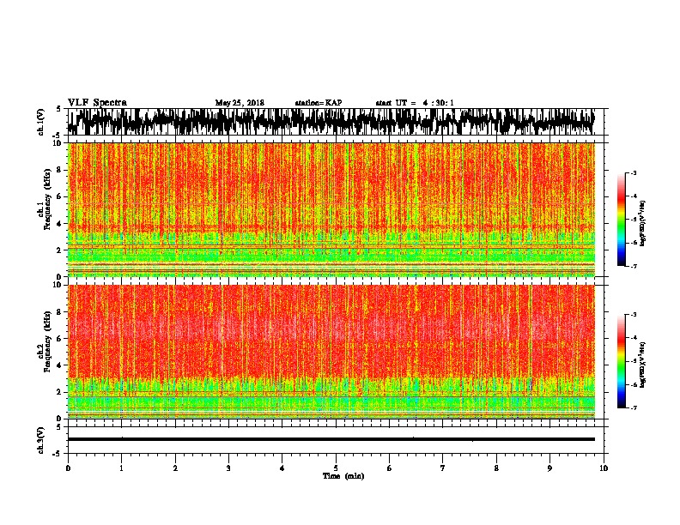Click the log PSD axis title beside the ch.2 color scale

click(643, 364)
